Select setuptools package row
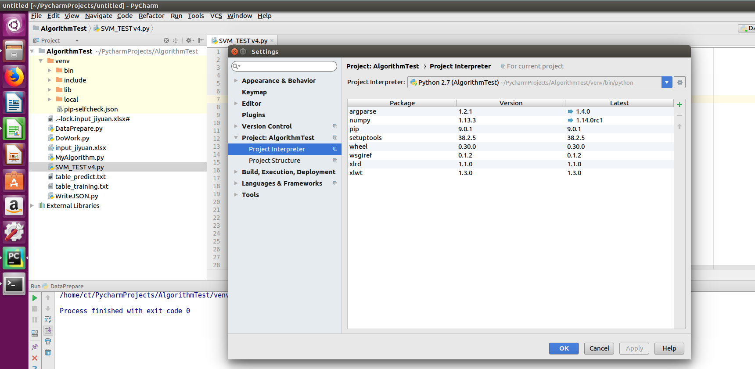The image size is (755, 369). coord(511,138)
